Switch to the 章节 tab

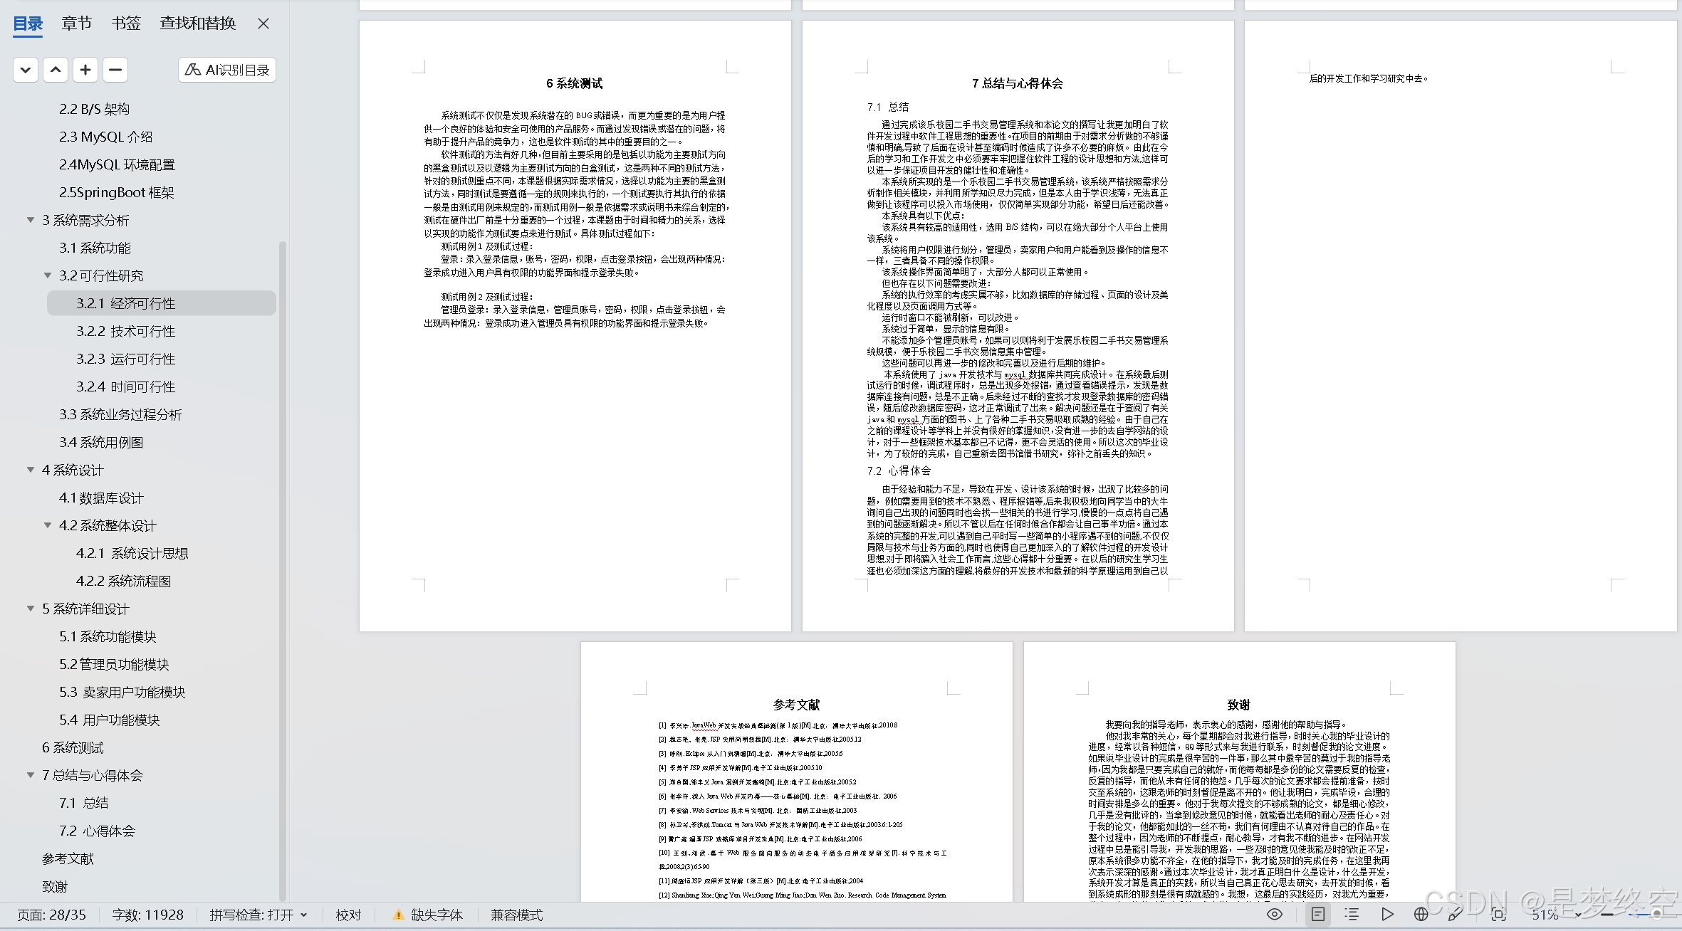[77, 23]
